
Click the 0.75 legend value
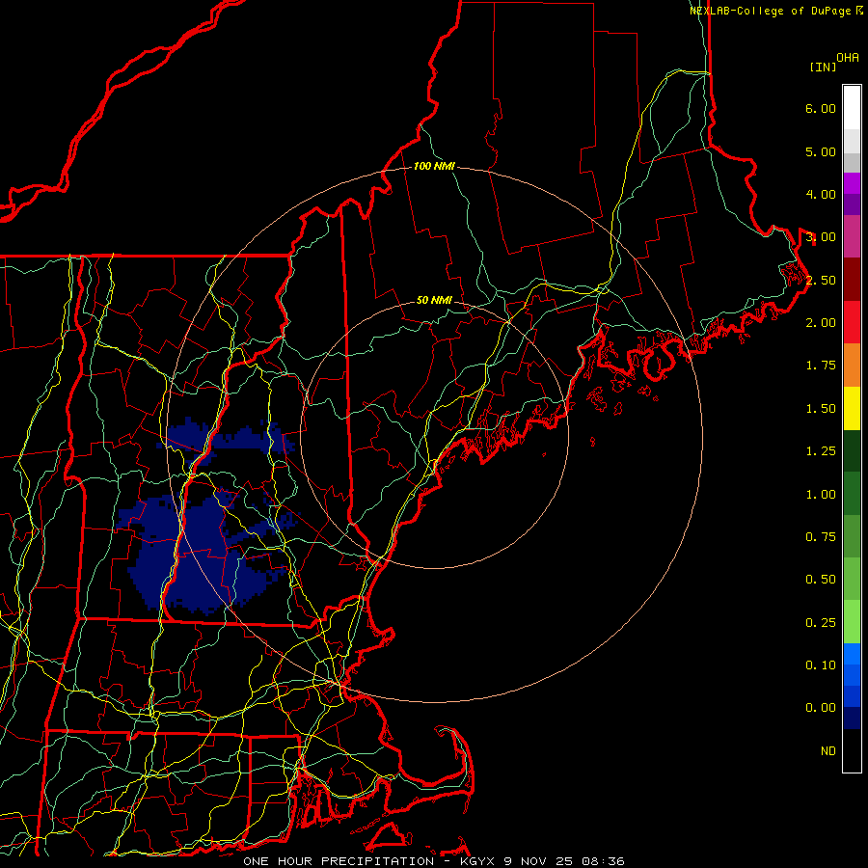[821, 537]
